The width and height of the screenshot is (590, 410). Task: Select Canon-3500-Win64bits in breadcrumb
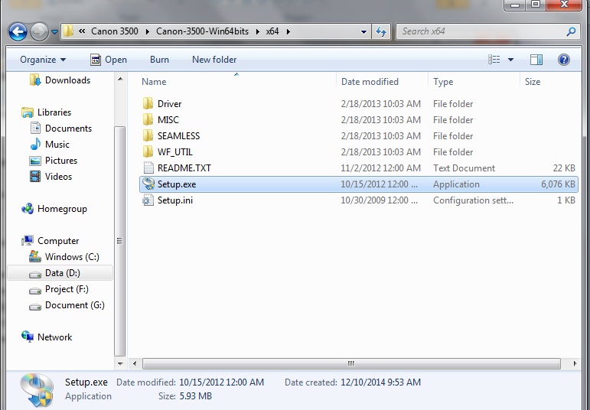203,31
